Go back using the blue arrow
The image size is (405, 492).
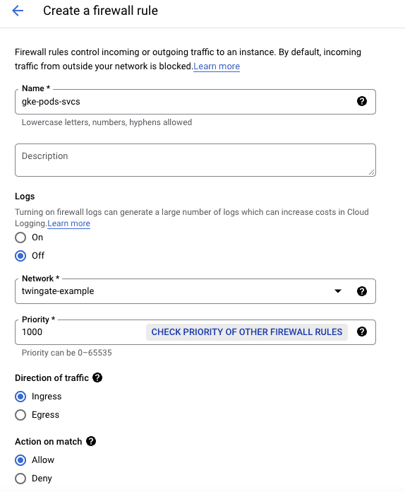click(x=18, y=11)
